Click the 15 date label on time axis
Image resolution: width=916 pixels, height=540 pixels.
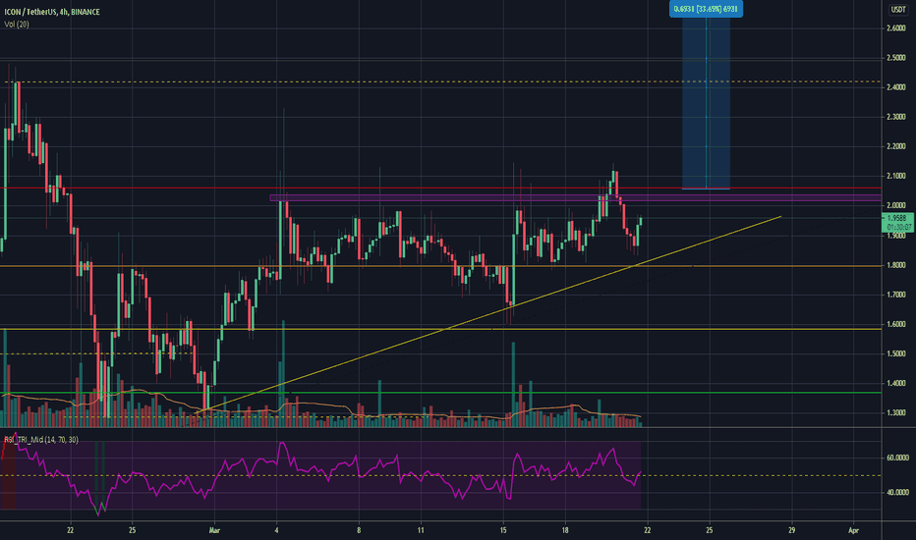(x=503, y=530)
